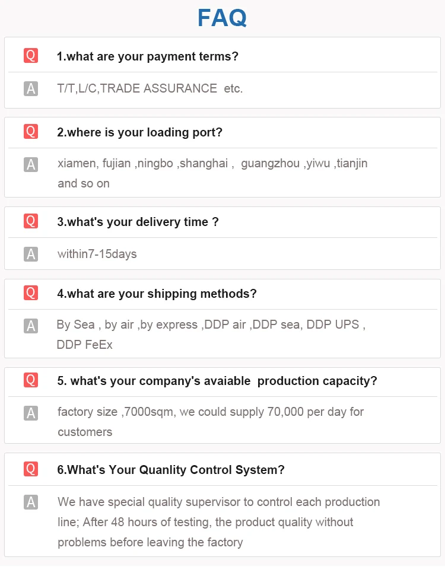Select the gray A icon beside within7-15days
The height and width of the screenshot is (576, 445).
pos(31,254)
